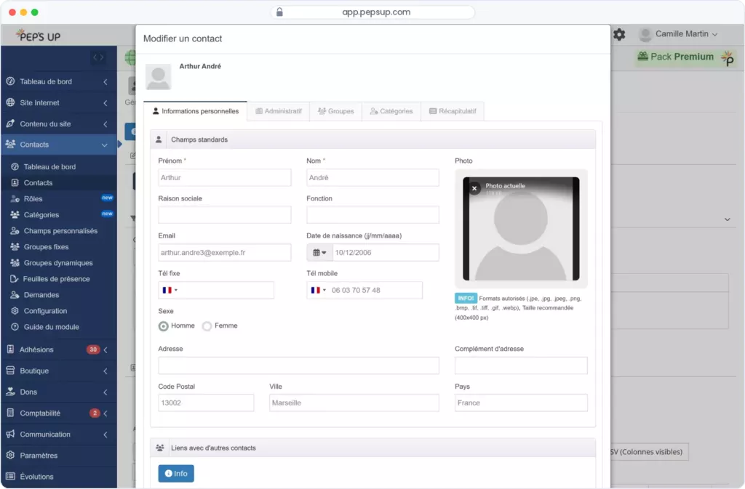Click Configuration cog icon in submenu
The image size is (745, 489).
pos(15,311)
